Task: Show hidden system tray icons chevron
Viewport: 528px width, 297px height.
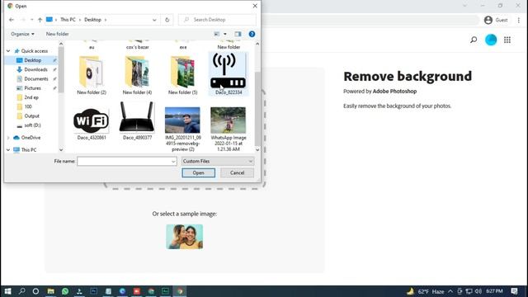Action: pos(450,291)
